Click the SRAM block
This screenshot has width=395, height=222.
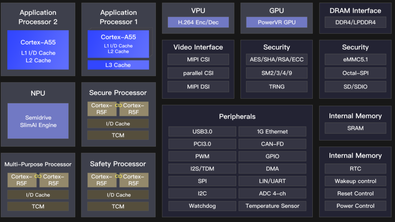click(x=355, y=128)
